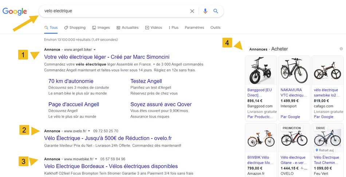Switch to the Shopping tab

(75, 28)
